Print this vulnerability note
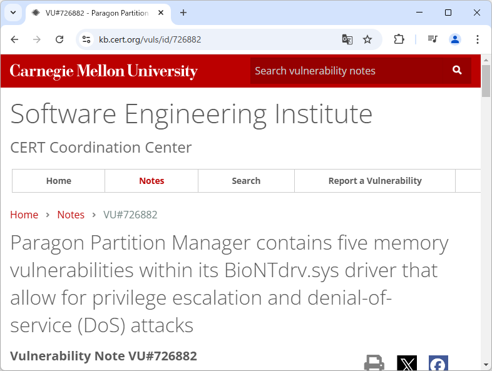The image size is (492, 371). coord(374,363)
